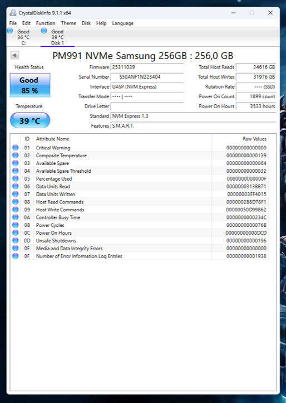Image resolution: width=286 pixels, height=403 pixels.
Task: Open the Edit menu
Action: (x=26, y=23)
